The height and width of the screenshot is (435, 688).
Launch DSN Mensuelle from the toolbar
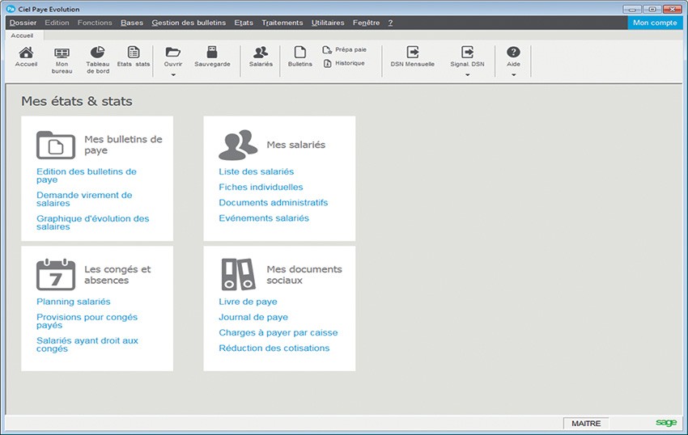pos(413,56)
